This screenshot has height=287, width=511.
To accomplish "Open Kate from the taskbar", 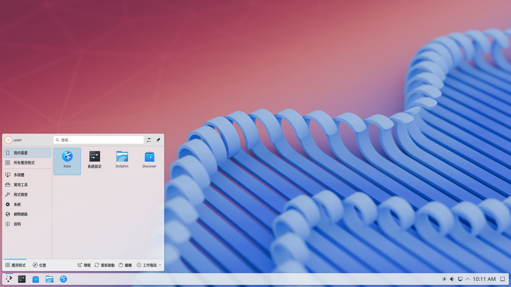I will tap(63, 279).
